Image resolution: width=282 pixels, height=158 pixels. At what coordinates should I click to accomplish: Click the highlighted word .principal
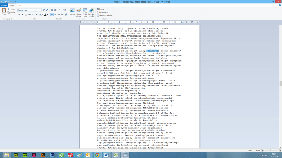tap(153, 51)
